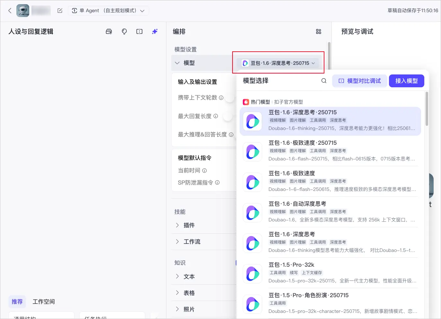
Task: Choose model 豆包·1.6·深度思考·250715 in the list
Action: (330, 121)
